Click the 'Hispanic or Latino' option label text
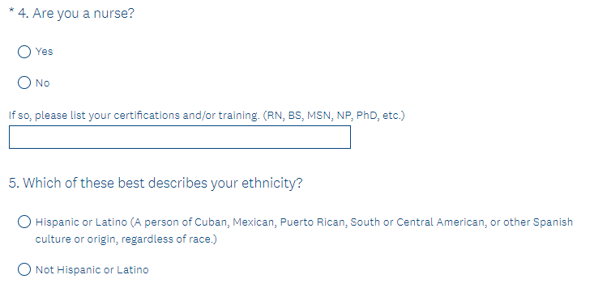Screen dimensions: 607x296 tap(81, 222)
